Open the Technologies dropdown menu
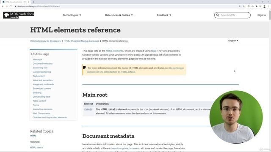The width and height of the screenshot is (271, 152). (72, 15)
